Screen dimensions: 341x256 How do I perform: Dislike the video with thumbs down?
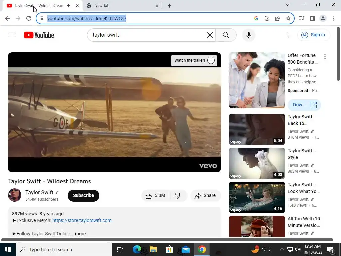[178, 195]
